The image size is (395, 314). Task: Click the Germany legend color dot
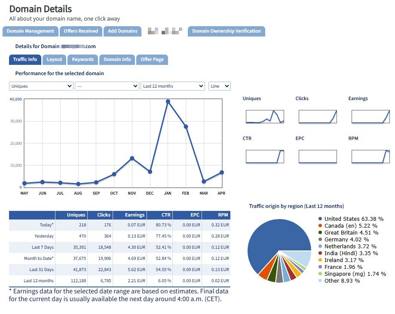click(x=320, y=239)
